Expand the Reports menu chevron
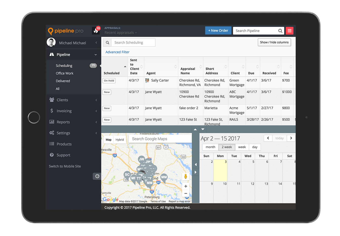This screenshot has height=236, width=340. coord(96,122)
